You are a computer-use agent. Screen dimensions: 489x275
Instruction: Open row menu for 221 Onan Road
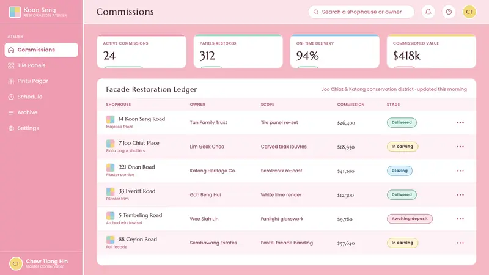tap(460, 170)
